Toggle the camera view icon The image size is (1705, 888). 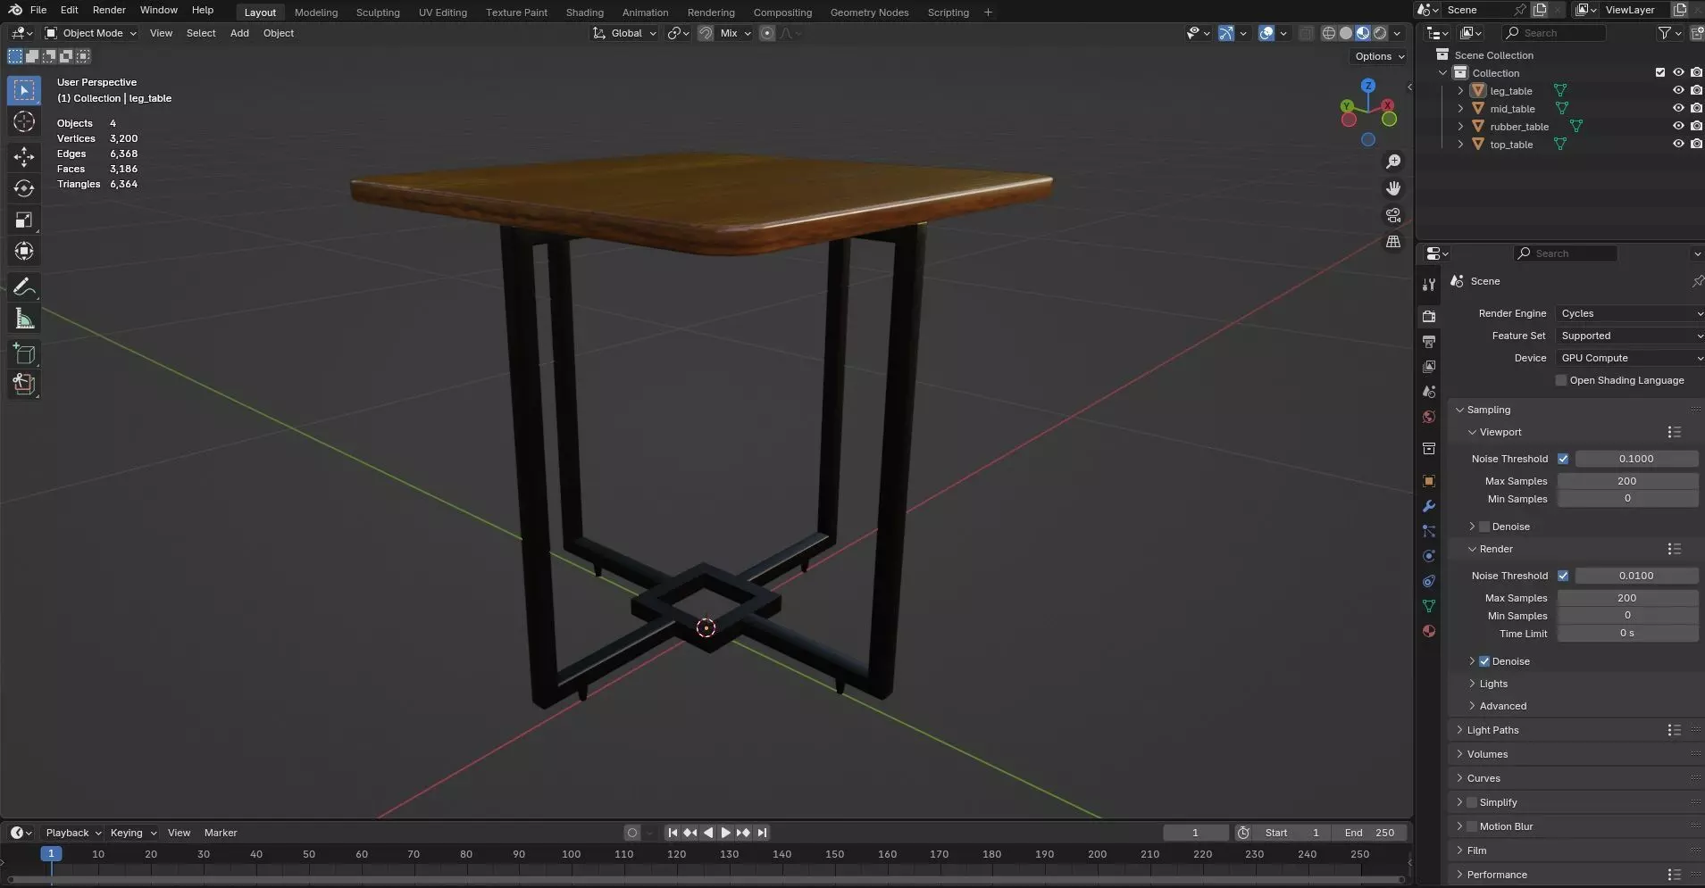coord(1393,215)
